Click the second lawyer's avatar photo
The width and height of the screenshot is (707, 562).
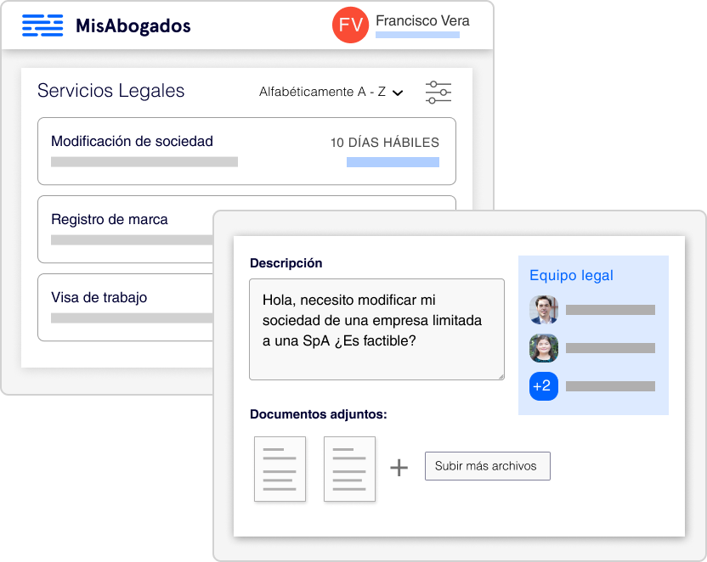pos(543,348)
